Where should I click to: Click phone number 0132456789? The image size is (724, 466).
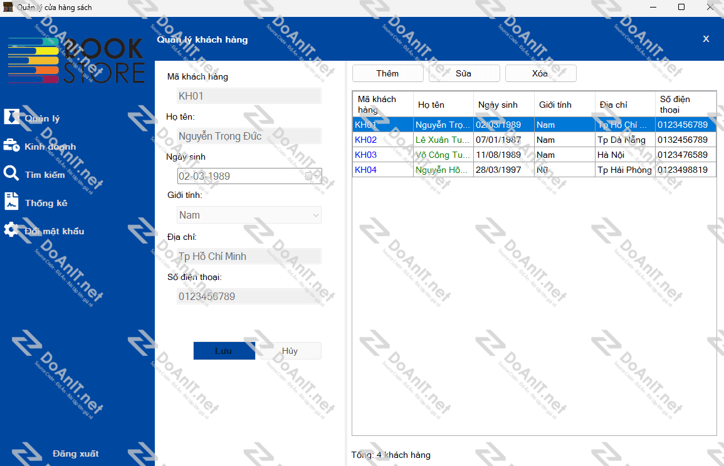pyautogui.click(x=685, y=140)
